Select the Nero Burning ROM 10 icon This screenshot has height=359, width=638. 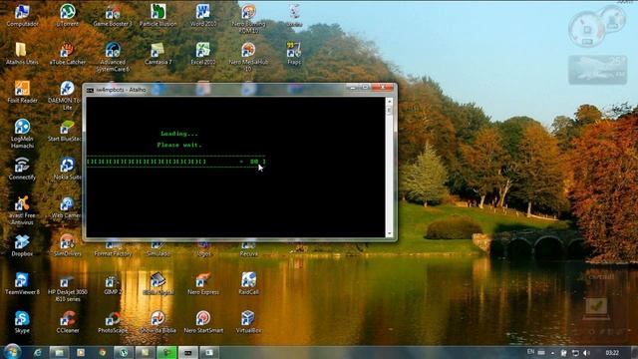[248, 18]
